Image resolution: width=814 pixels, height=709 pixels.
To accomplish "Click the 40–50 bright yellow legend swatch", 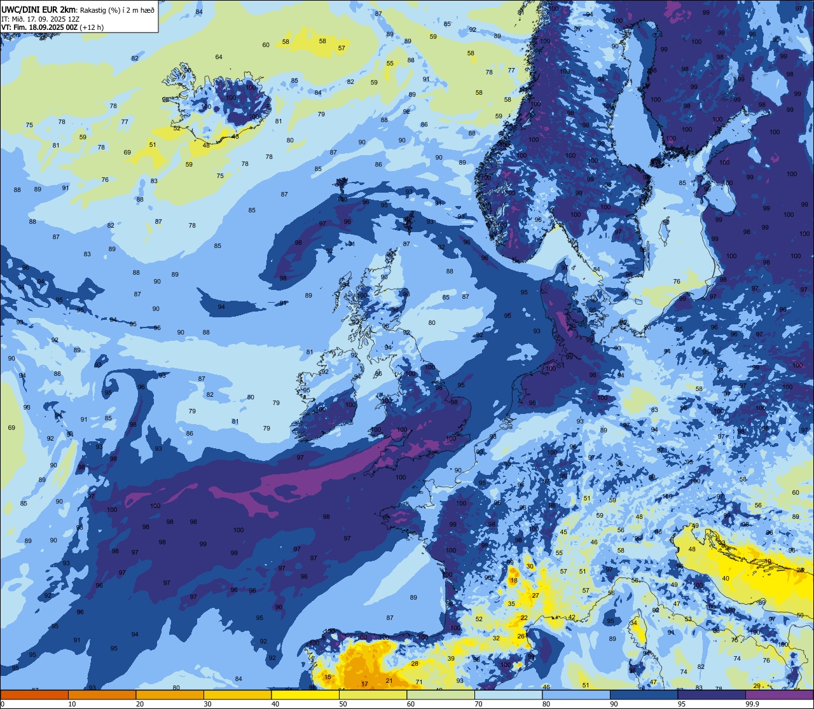I will pos(305,694).
